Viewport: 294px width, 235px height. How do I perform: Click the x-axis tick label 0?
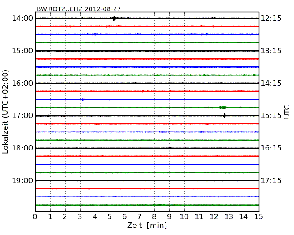click(x=35, y=217)
